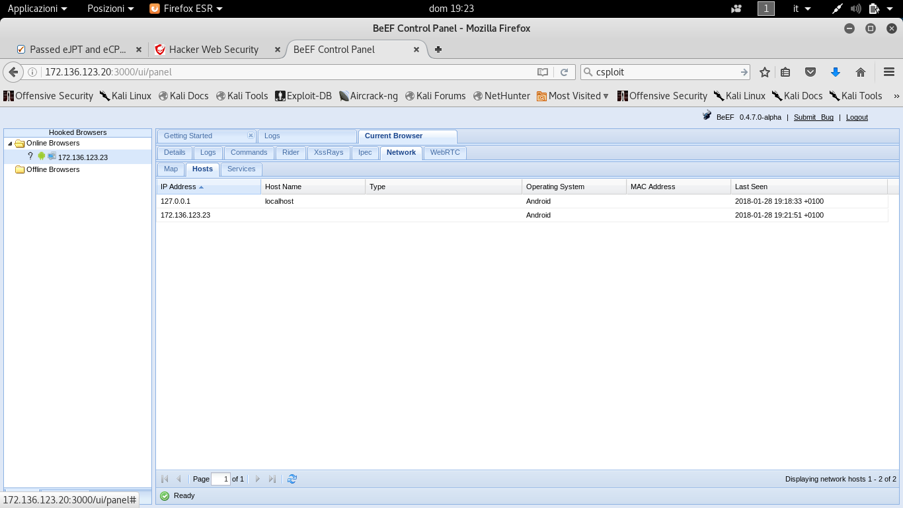The width and height of the screenshot is (903, 508).
Task: Go to first page in hosts pager
Action: point(165,479)
